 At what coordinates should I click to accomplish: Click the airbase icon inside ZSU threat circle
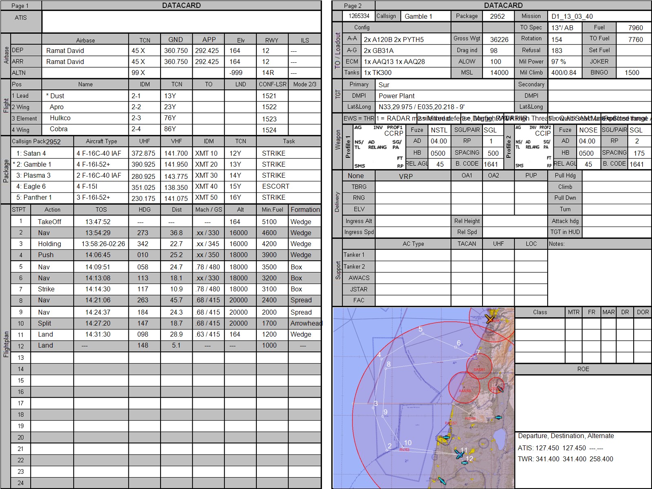pyautogui.click(x=500, y=389)
